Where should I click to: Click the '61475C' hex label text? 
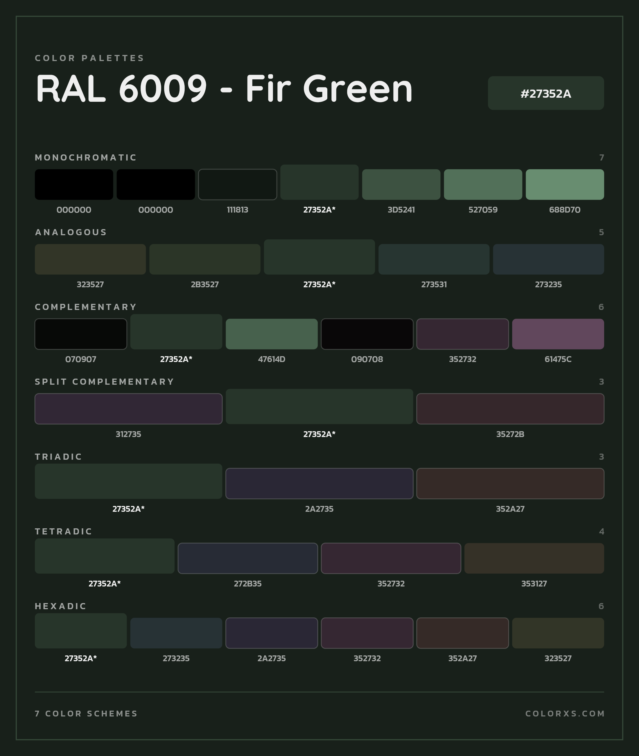pyautogui.click(x=558, y=359)
